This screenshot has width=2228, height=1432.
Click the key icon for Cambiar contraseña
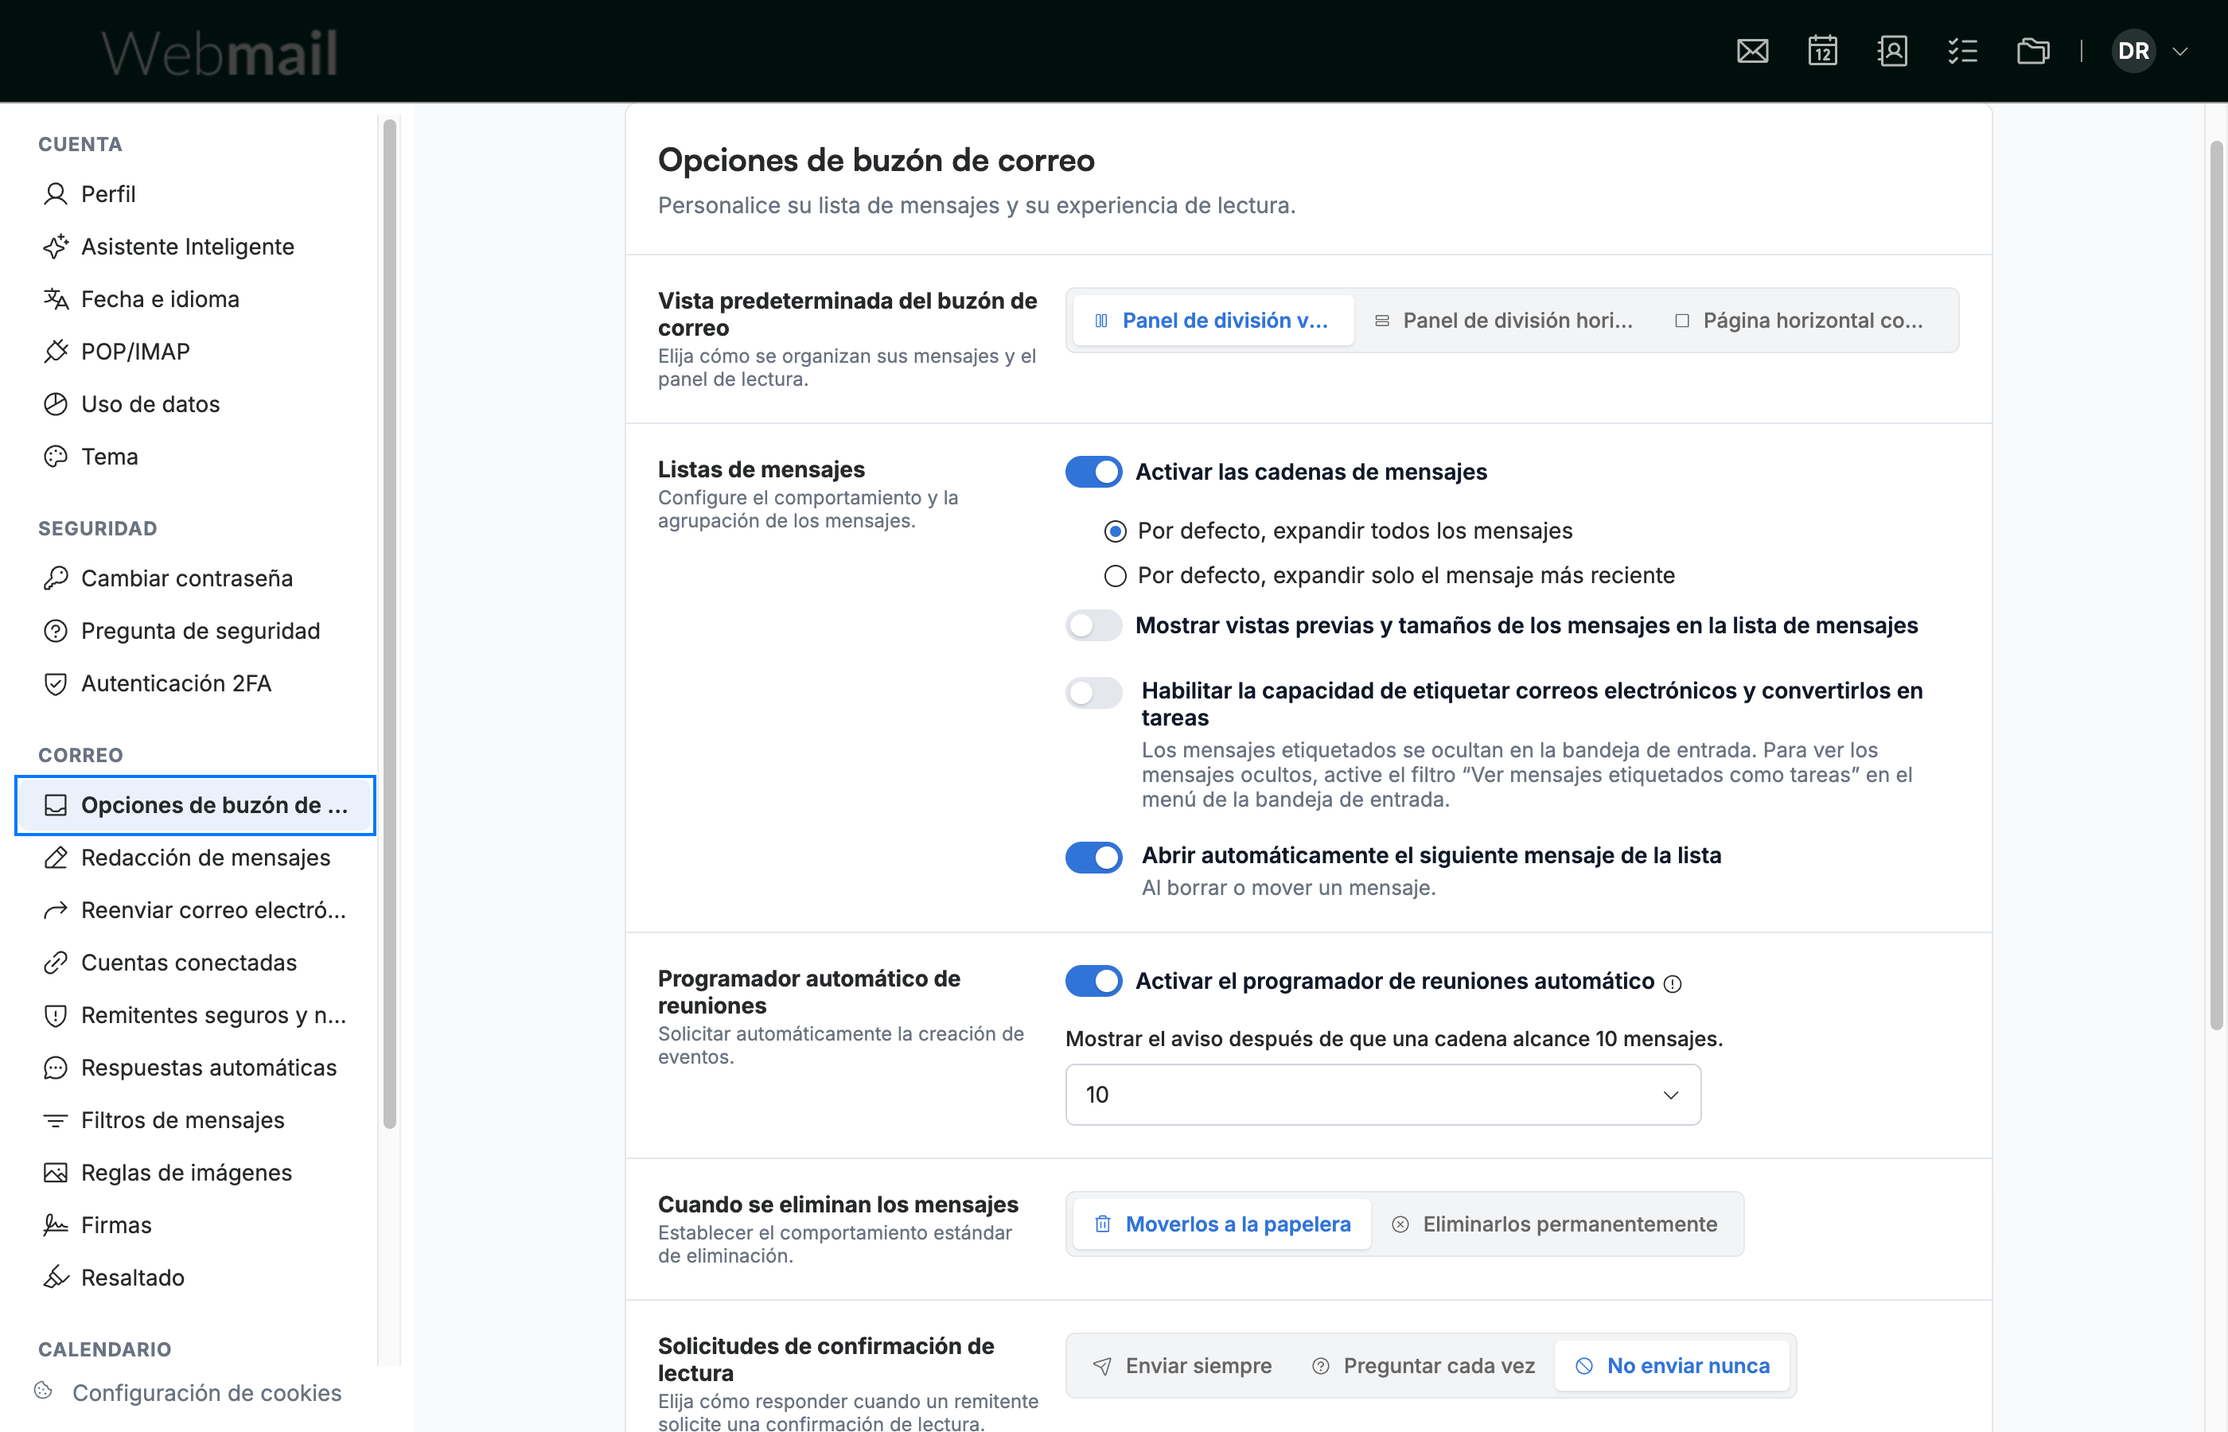tap(56, 578)
